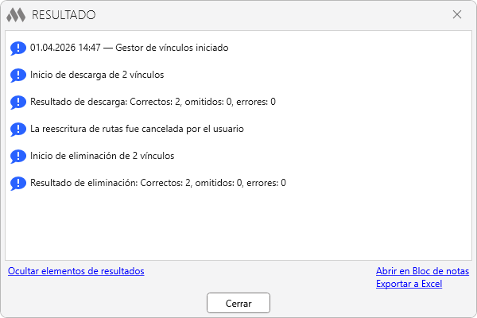
Task: Click the info icon next to 'Inicio de descarga'
Action: click(x=17, y=76)
